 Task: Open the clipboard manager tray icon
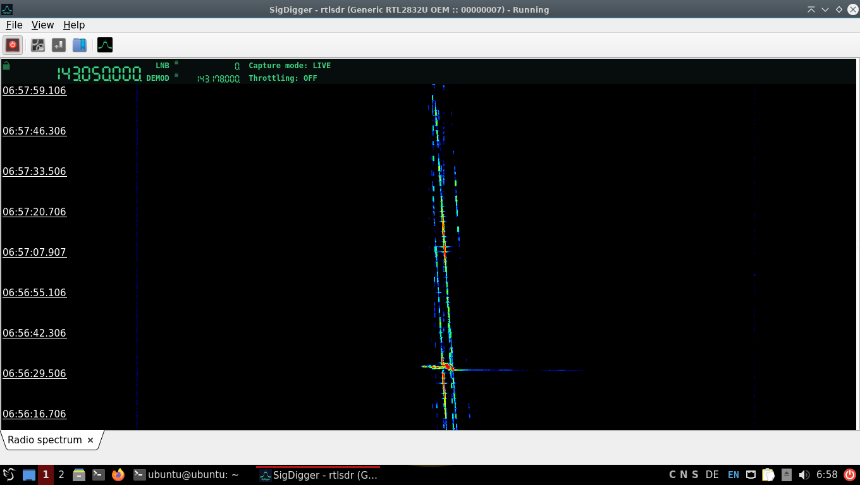(768, 475)
